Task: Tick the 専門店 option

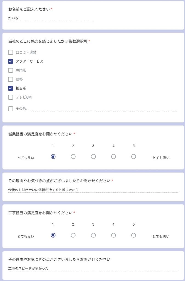Action: [x=11, y=70]
